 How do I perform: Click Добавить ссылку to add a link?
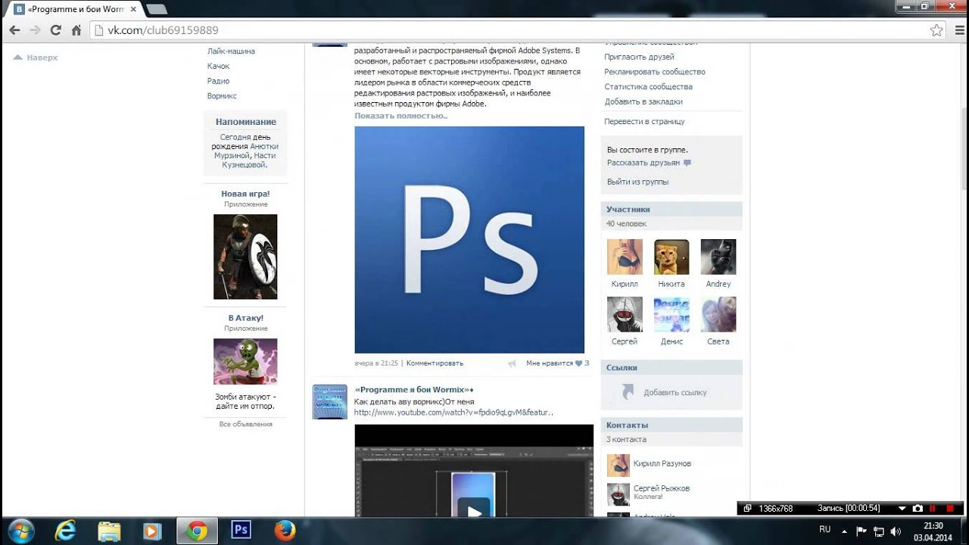[675, 393]
